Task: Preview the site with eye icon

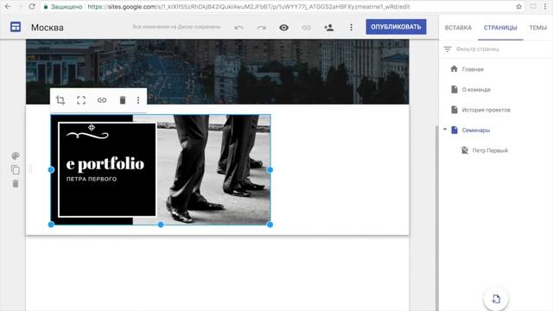Action: (x=283, y=28)
